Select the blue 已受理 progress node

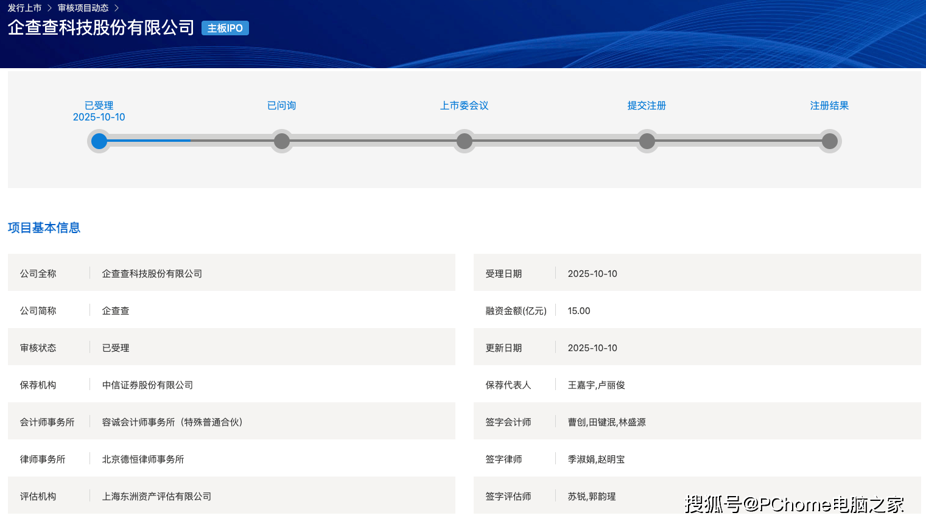(x=99, y=141)
